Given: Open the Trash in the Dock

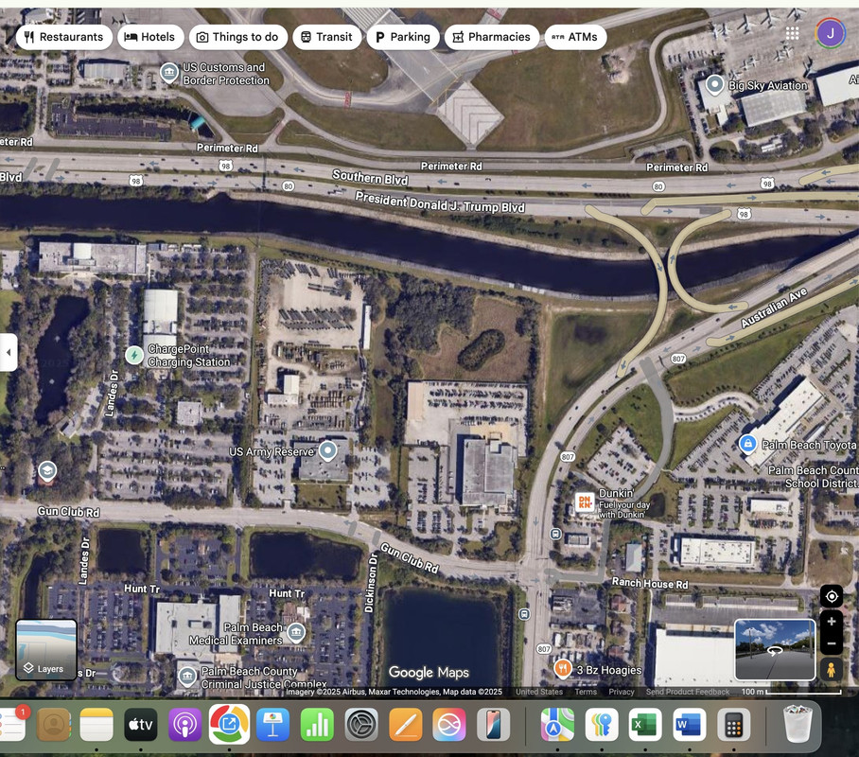Looking at the screenshot, I should 798,724.
